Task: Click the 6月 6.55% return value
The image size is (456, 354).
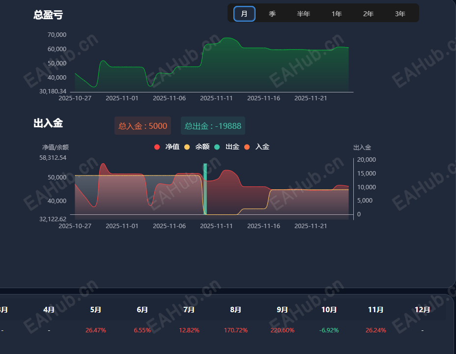Action: pyautogui.click(x=142, y=330)
